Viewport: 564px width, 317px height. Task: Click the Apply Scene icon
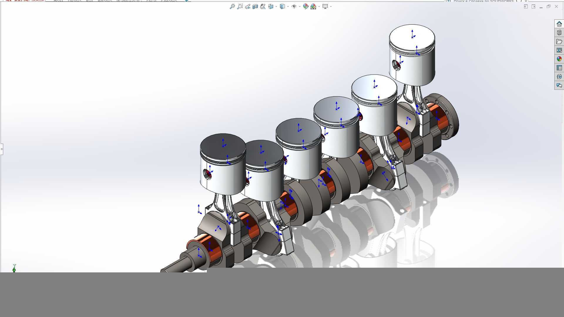313,6
